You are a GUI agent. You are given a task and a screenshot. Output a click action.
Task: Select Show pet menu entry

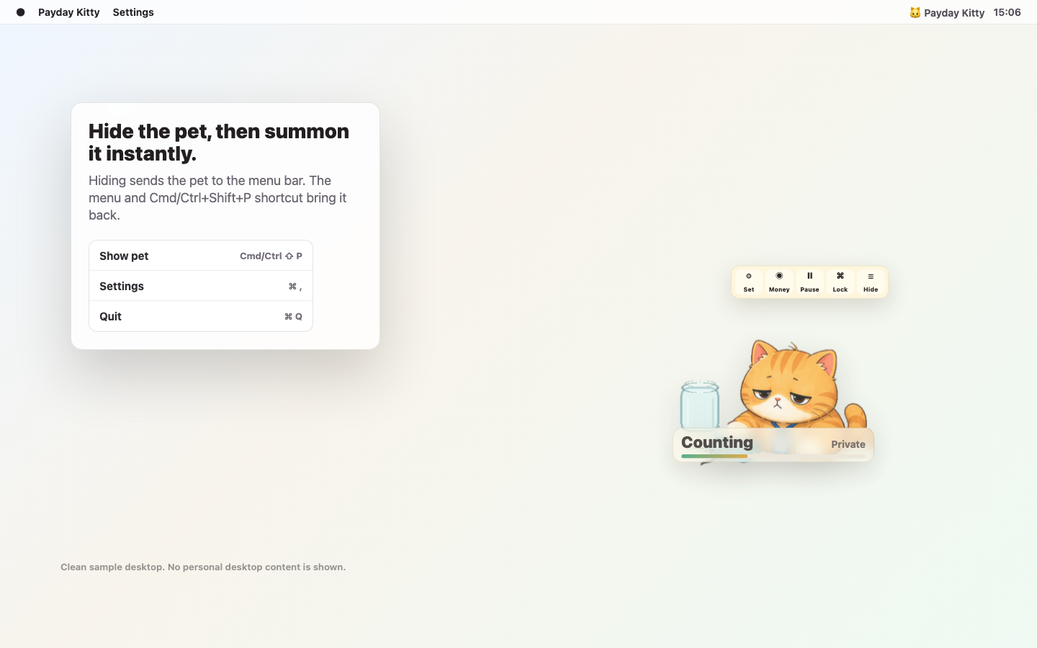coord(201,256)
